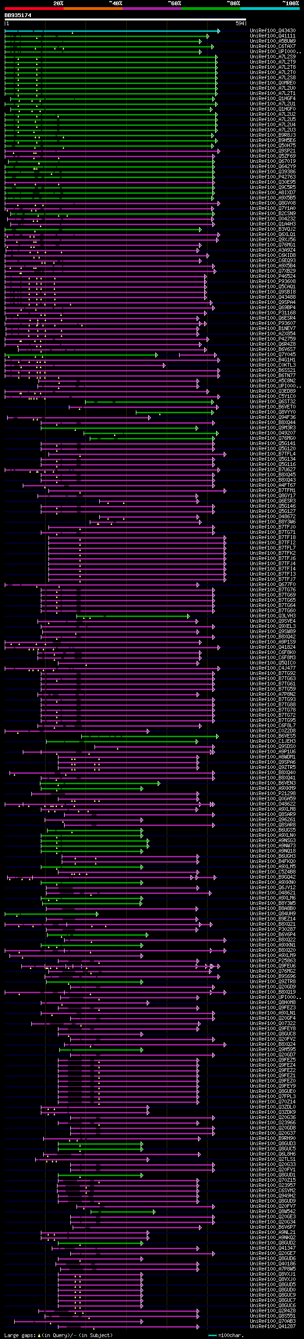Click the green ~80% identity legend bar
The height and width of the screenshot is (1339, 304).
(x=210, y=9)
